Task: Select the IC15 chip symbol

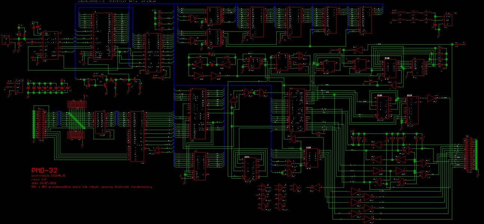Action: (311, 157)
